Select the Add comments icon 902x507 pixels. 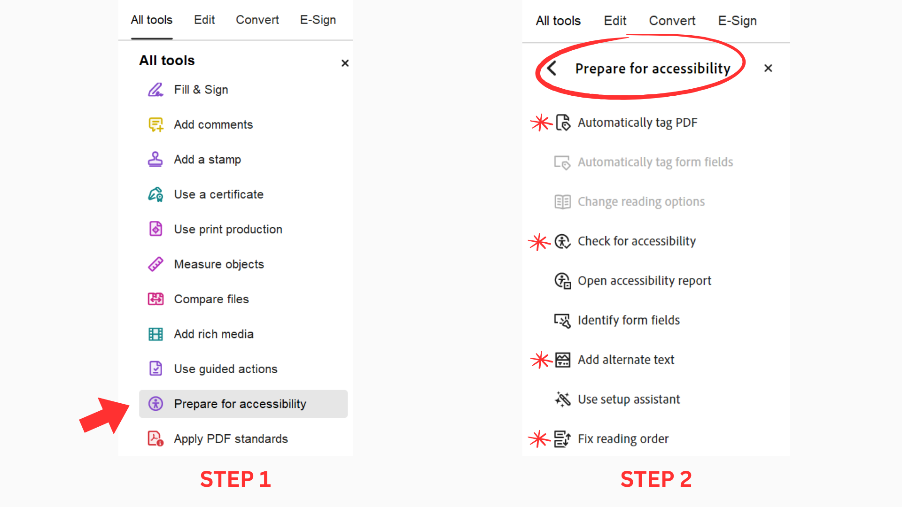156,124
